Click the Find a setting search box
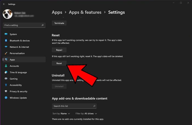 pos(24,25)
